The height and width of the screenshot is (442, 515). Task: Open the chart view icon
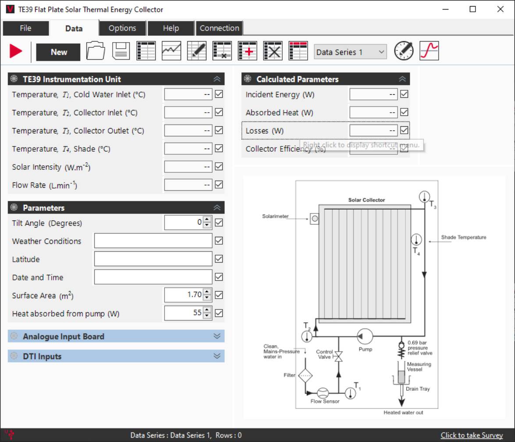pyautogui.click(x=171, y=51)
